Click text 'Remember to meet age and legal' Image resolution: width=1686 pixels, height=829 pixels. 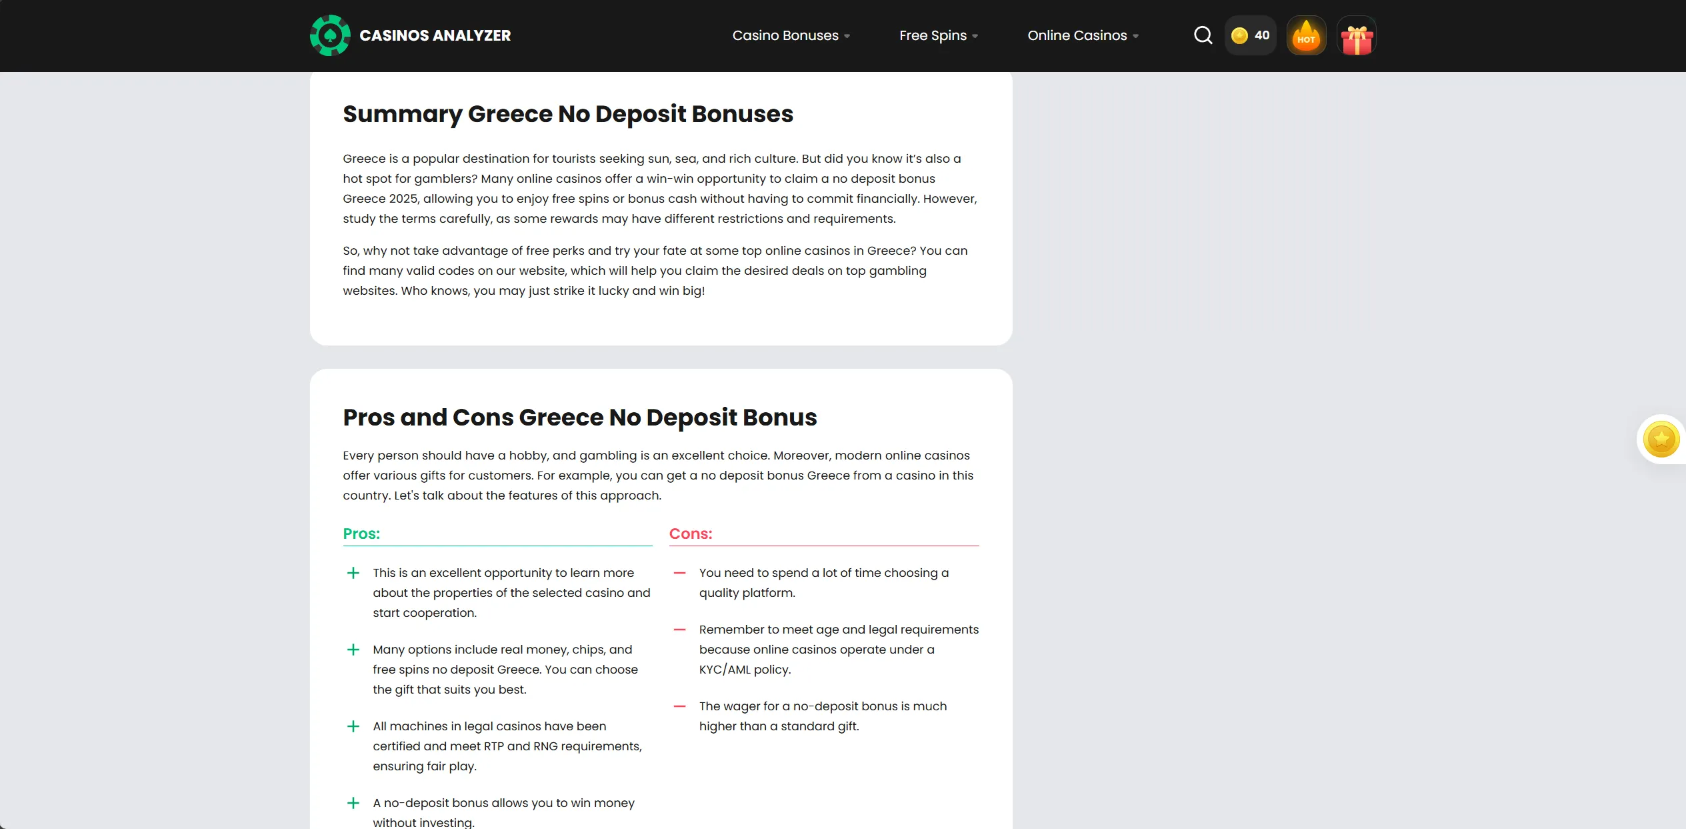pyautogui.click(x=798, y=630)
